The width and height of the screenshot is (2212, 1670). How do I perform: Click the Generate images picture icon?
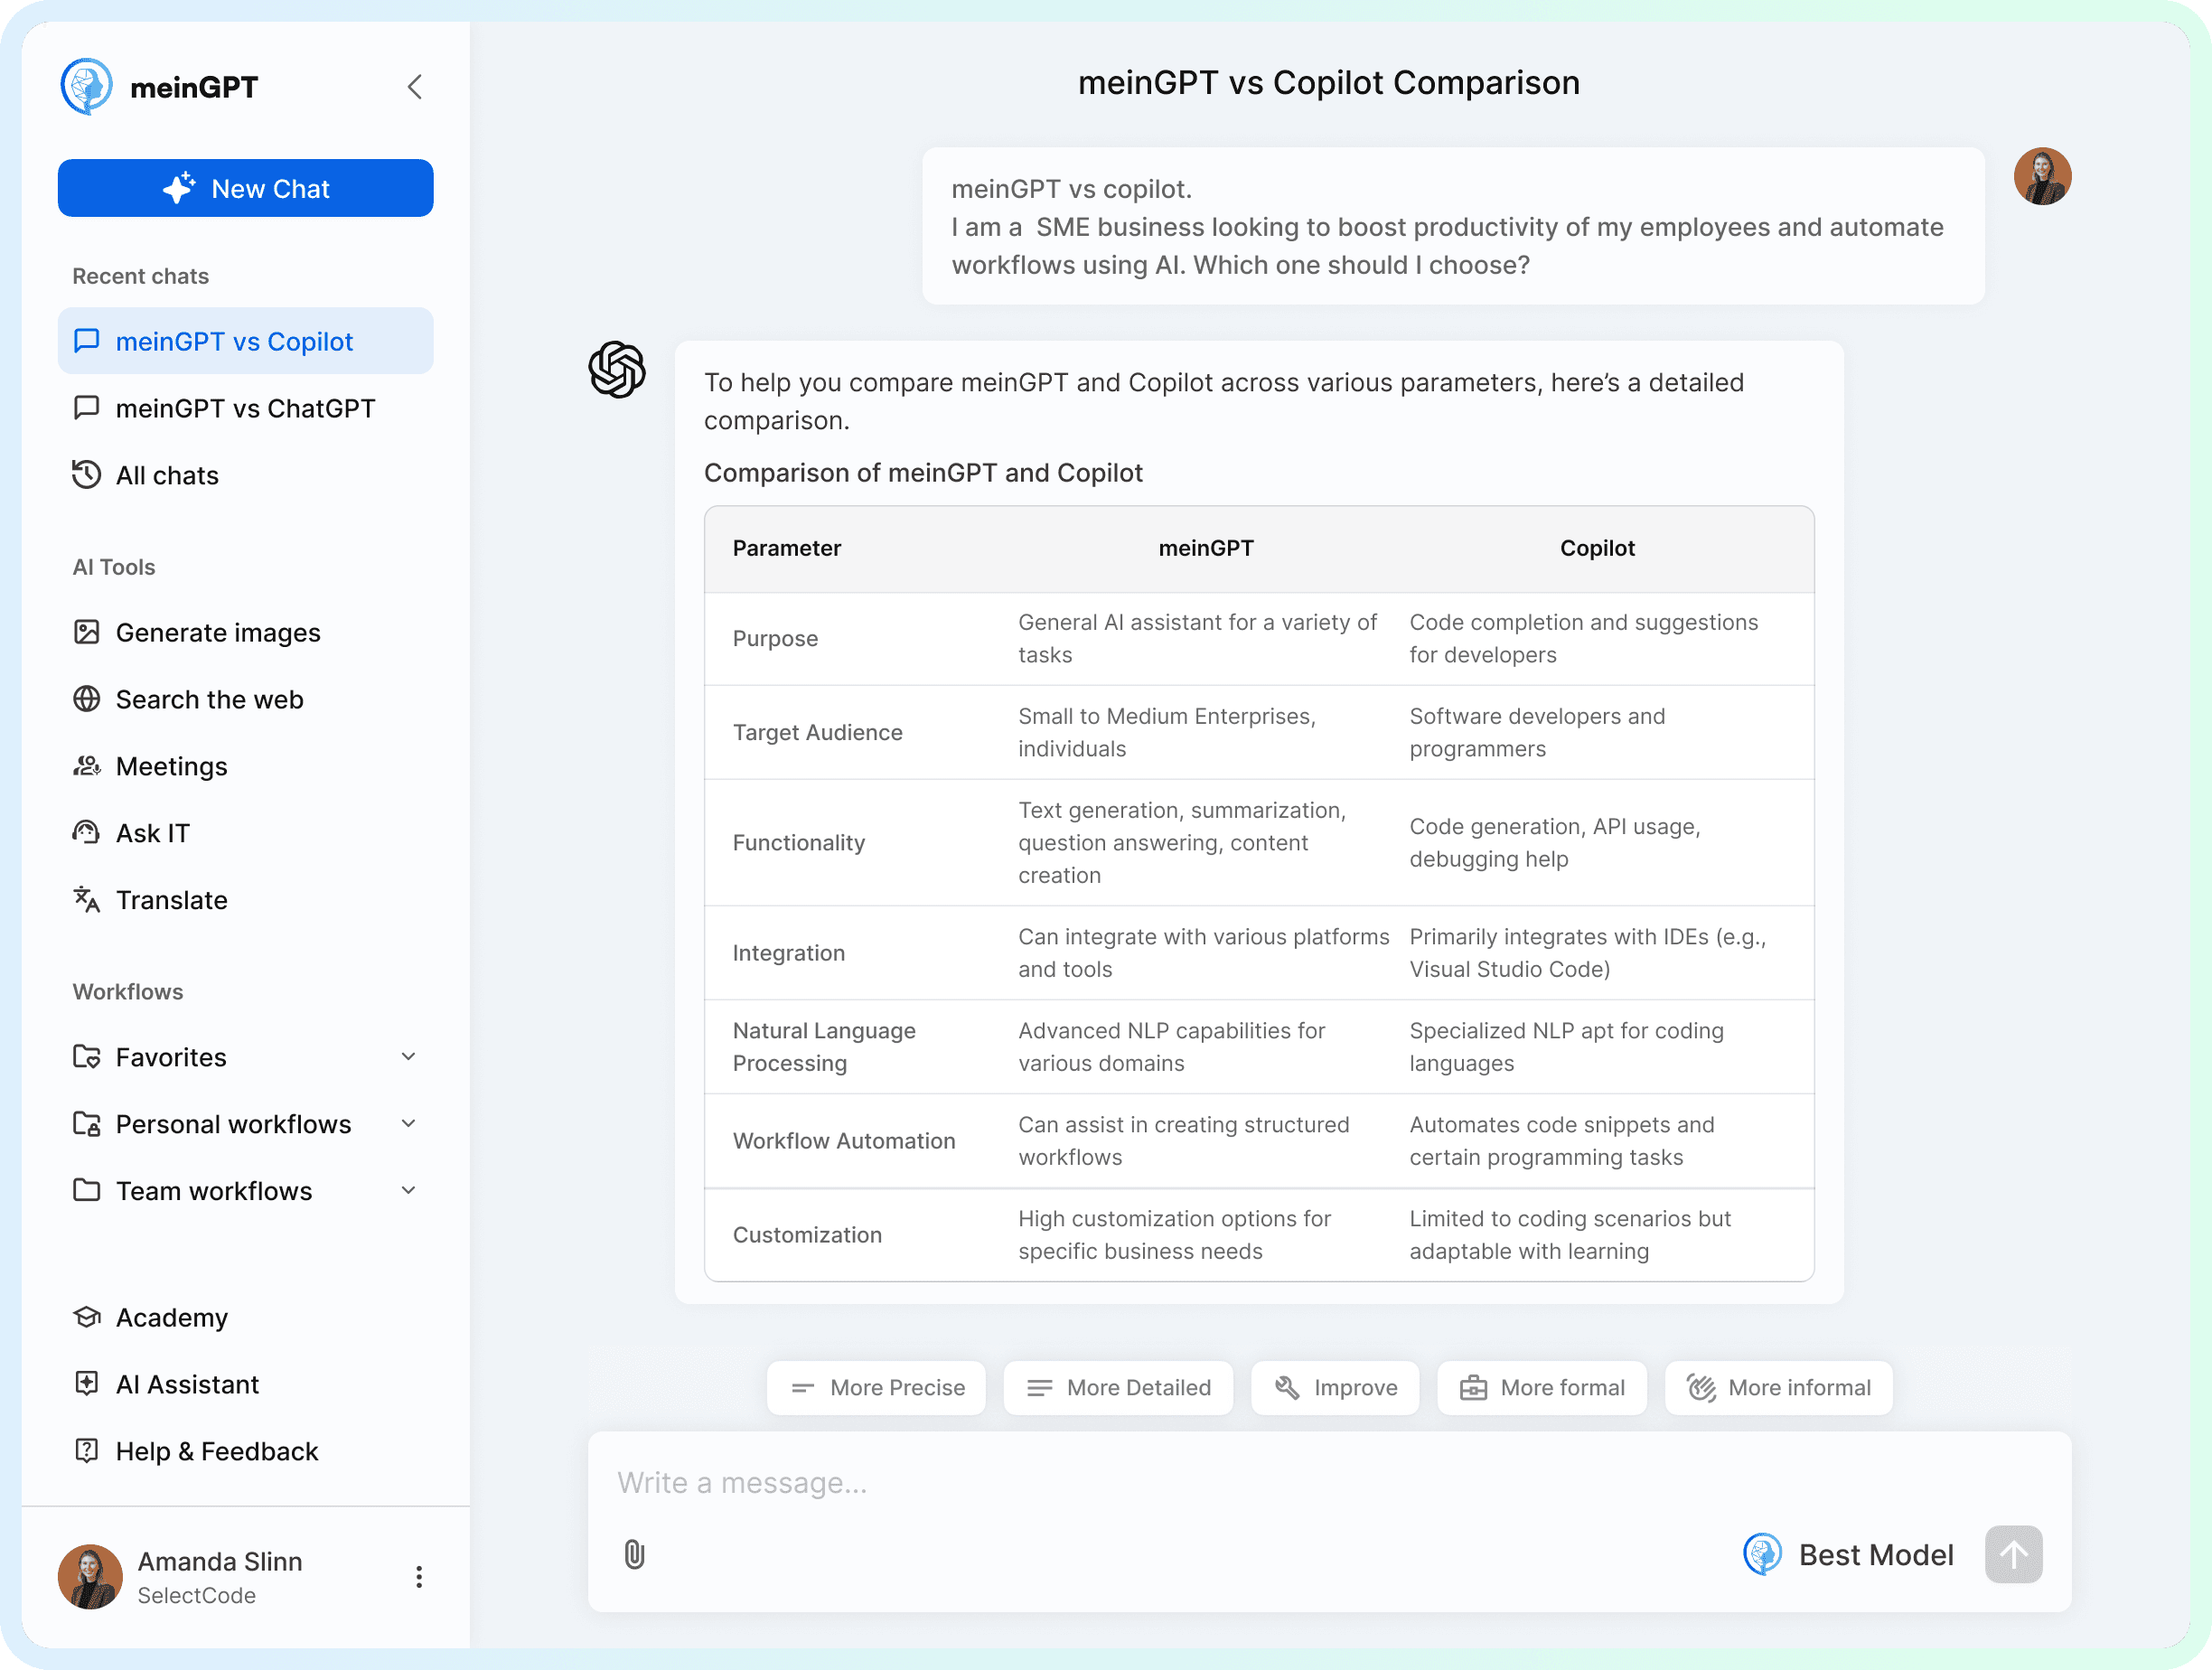click(87, 632)
